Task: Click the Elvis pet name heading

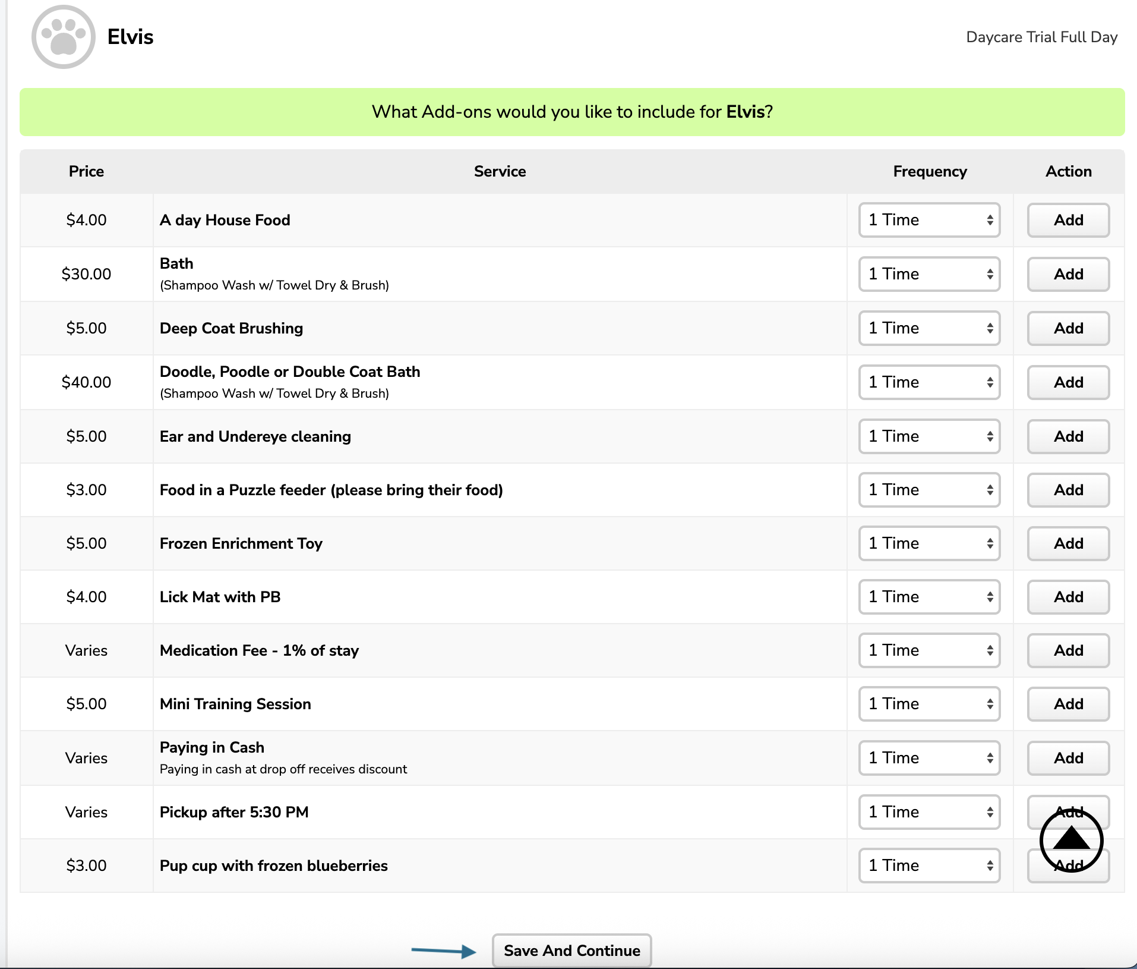Action: coord(130,37)
